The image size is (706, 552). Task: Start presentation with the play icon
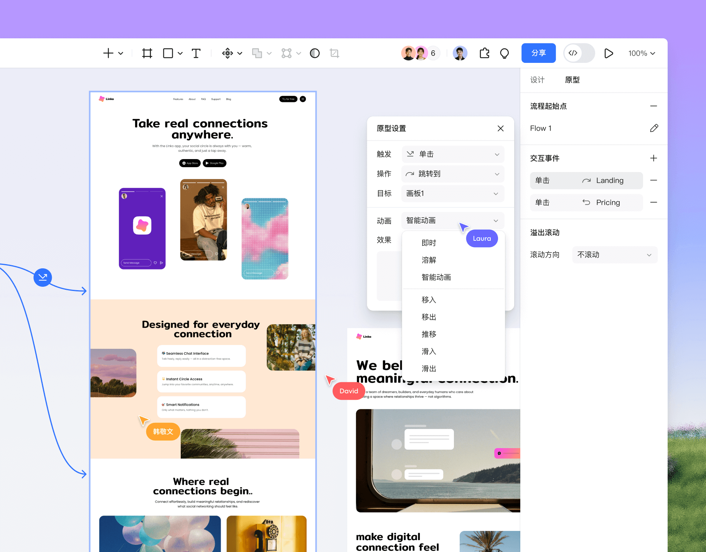[609, 53]
